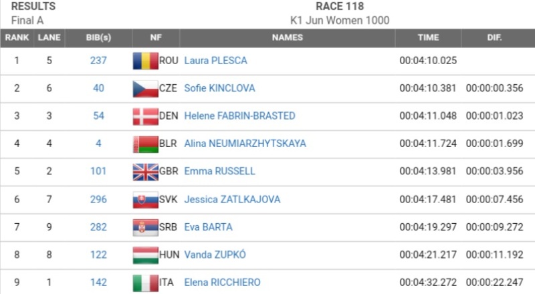
Task: Click the DIF. column header
Action: click(495, 38)
